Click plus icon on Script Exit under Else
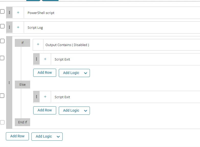The height and width of the screenshot is (147, 200). point(45,97)
